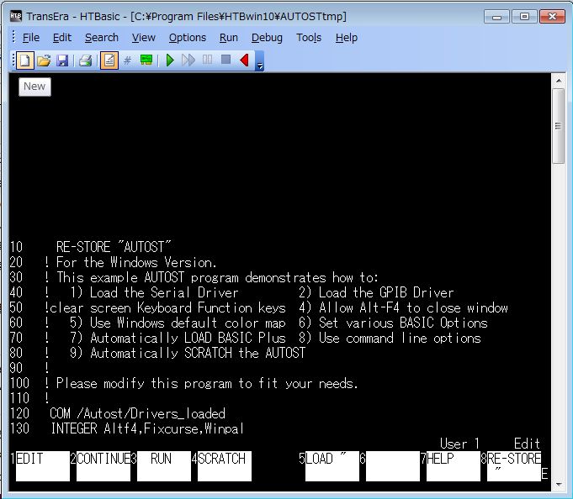Screen dimensions: 573x499
Task: Close the HTBasic window
Action: [552, 17]
